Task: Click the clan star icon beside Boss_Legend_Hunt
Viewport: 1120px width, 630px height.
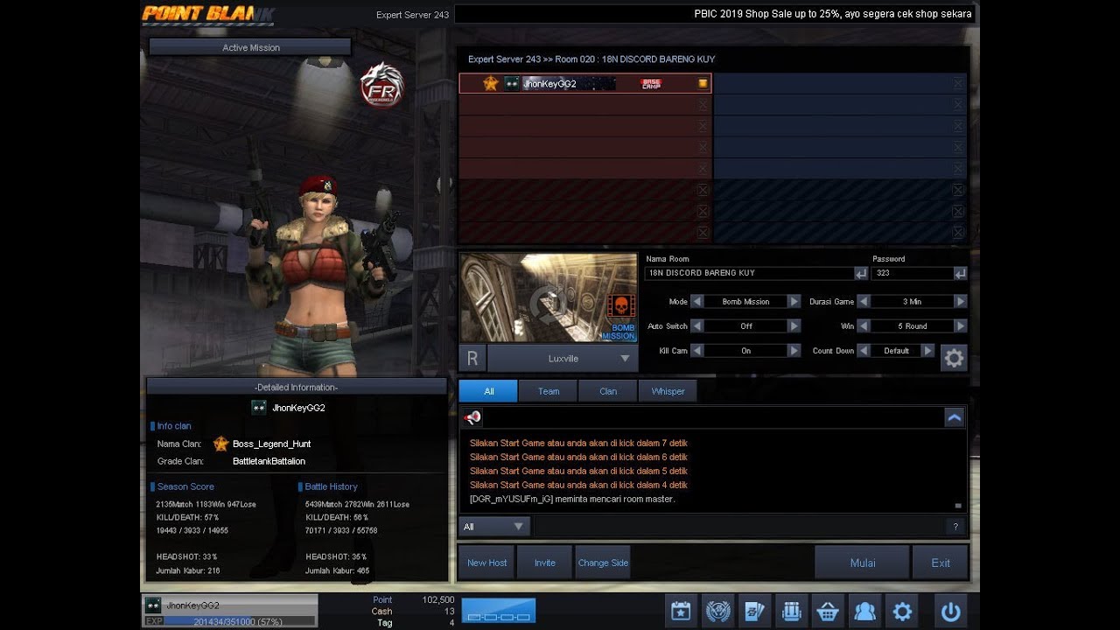Action: [x=221, y=444]
